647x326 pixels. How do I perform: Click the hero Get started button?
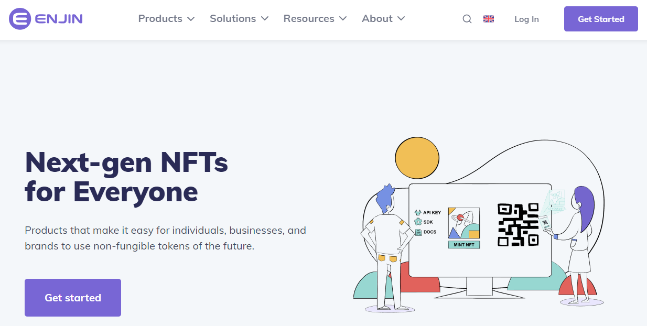coord(73,298)
